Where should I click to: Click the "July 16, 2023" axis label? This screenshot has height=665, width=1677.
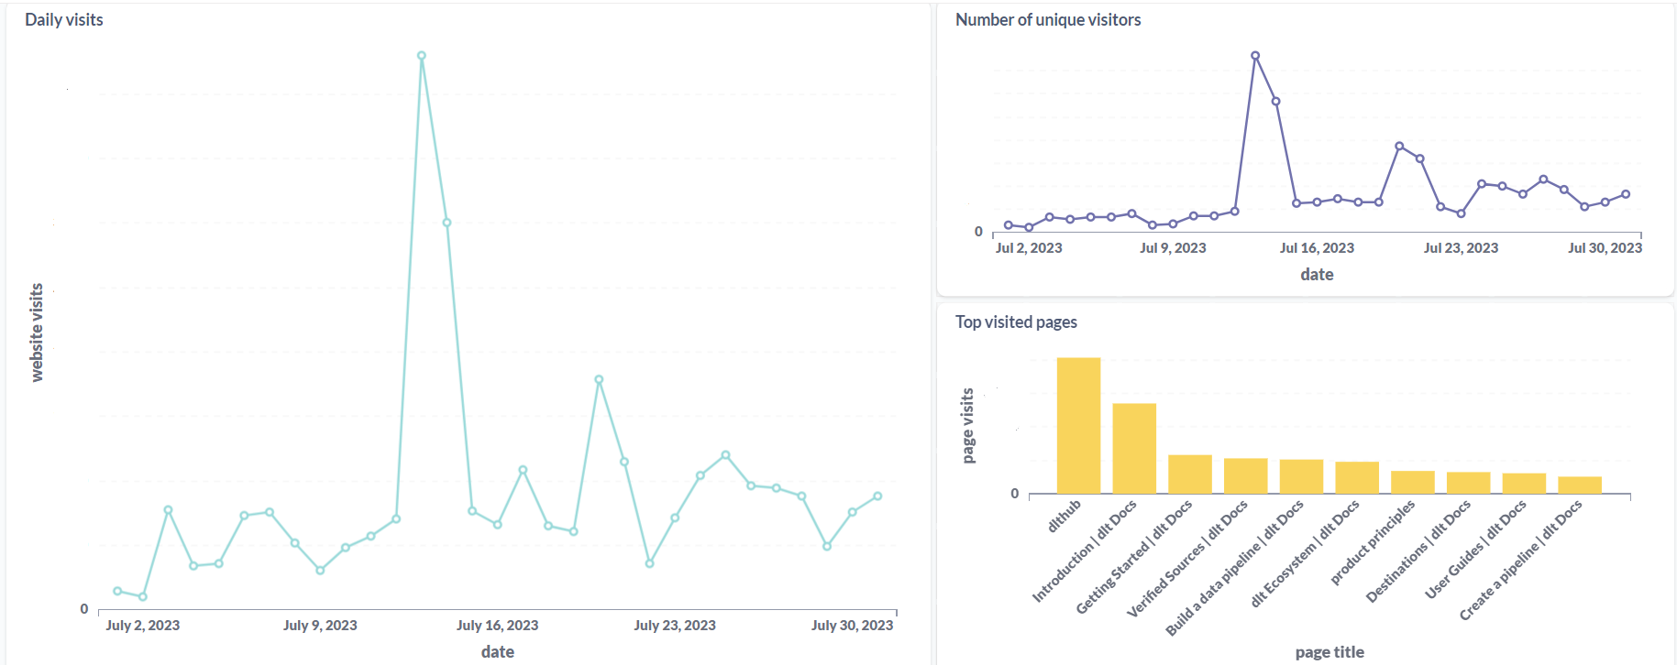[x=498, y=625]
